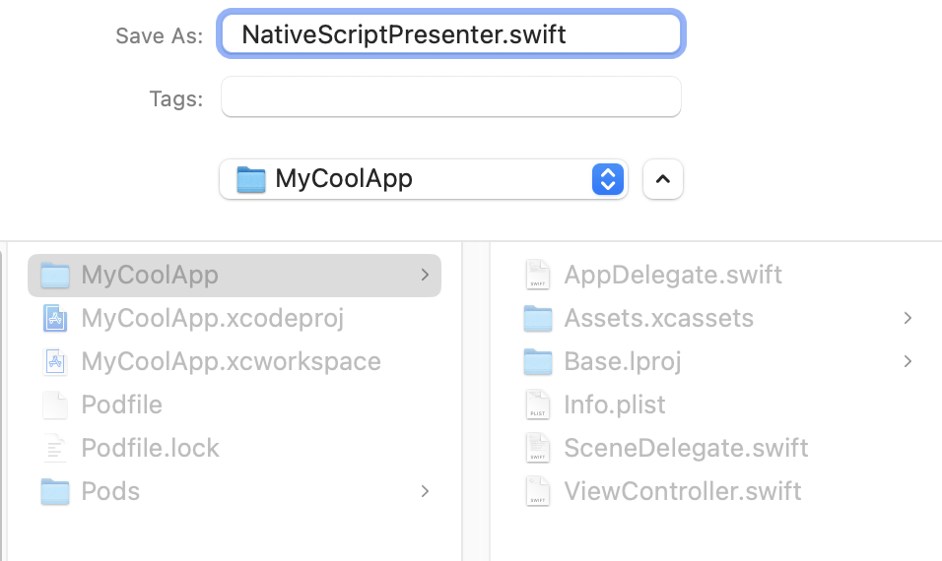Click the Save As filename field

pyautogui.click(x=450, y=34)
